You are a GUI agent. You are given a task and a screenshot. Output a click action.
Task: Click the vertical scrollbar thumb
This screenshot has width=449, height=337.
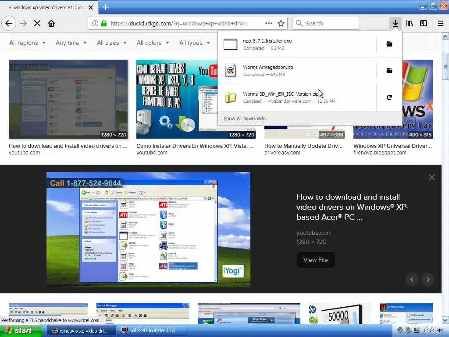[445, 67]
